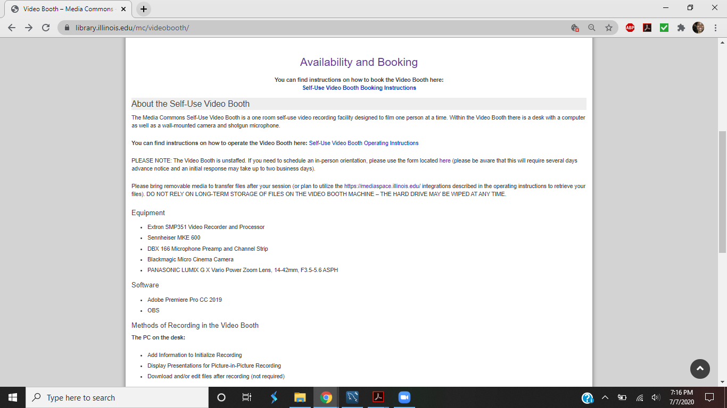727x408 pixels.
Task: Open the blocked cookies indicator in address bar
Action: coord(575,28)
